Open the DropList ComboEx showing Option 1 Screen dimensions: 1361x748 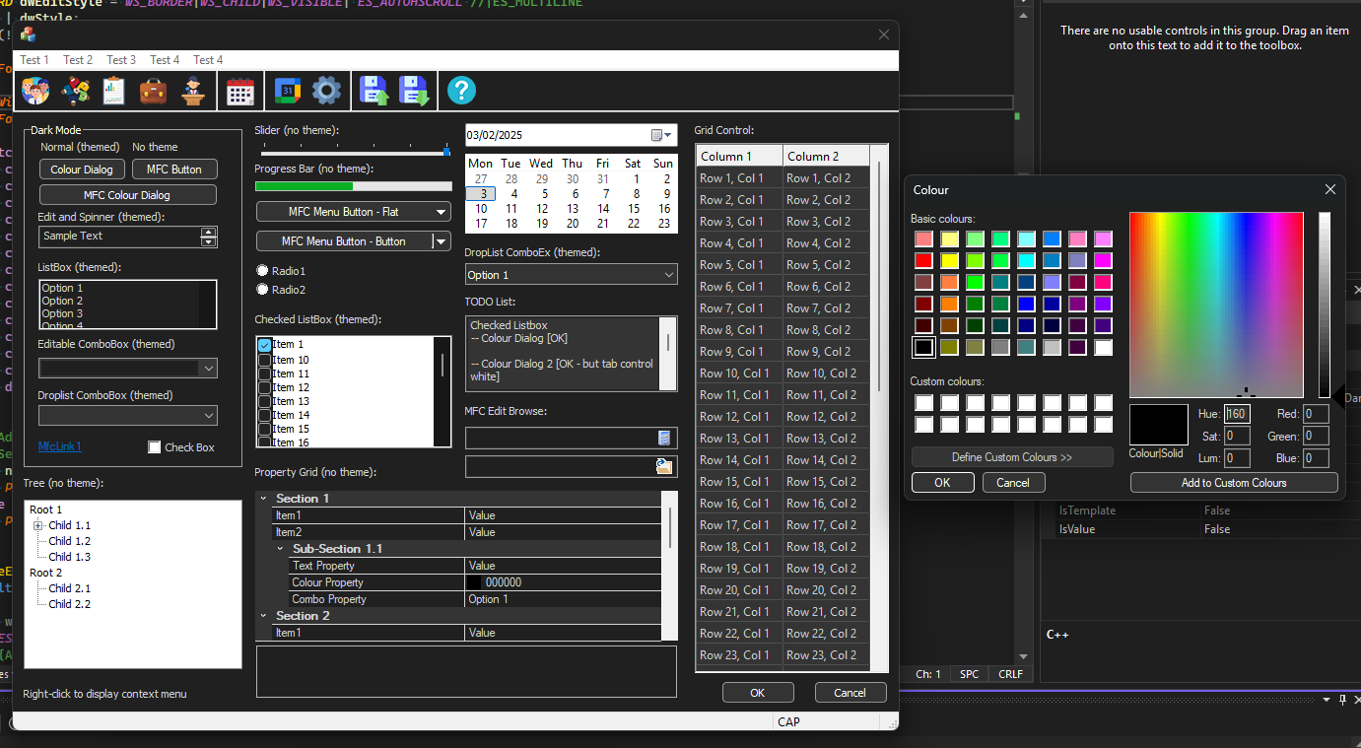572,275
